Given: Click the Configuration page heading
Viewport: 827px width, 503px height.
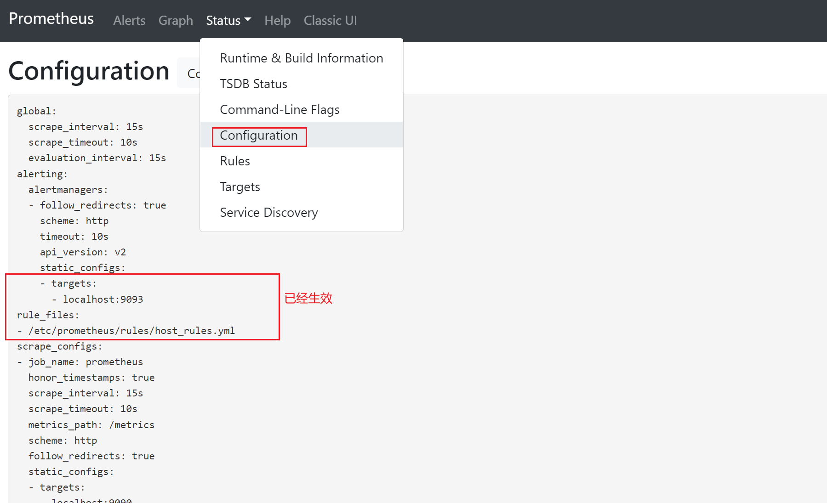Looking at the screenshot, I should coord(89,72).
